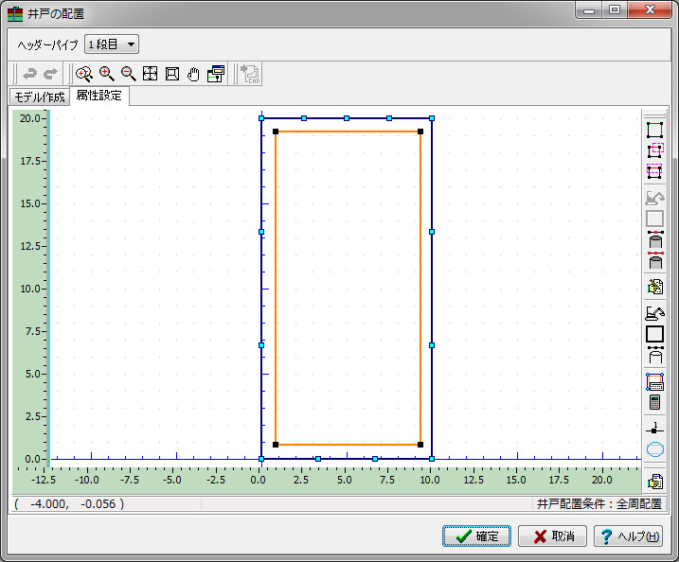Image resolution: width=679 pixels, height=562 pixels.
Task: Close the 井戸の配置 window
Action: 650,9
